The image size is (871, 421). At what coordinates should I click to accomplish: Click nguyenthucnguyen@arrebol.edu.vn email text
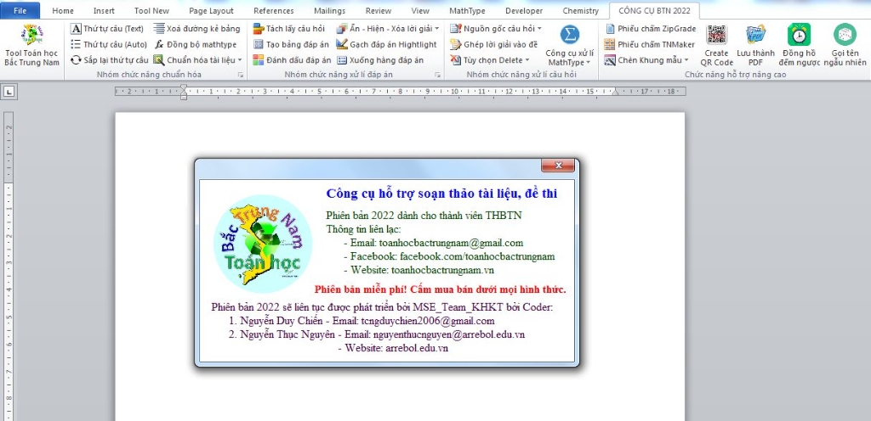click(x=449, y=334)
